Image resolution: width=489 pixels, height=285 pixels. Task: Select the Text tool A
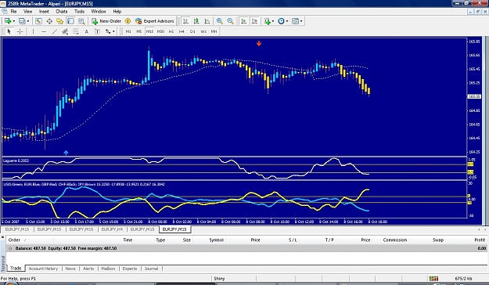click(x=86, y=31)
